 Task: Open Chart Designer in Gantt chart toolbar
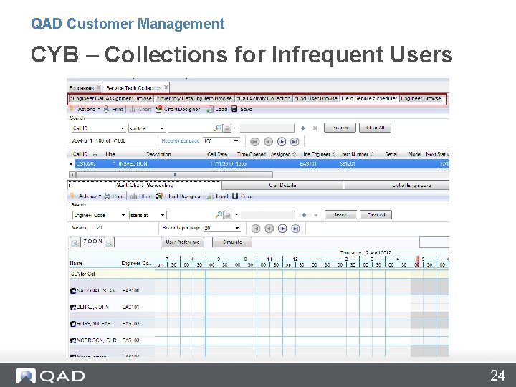178,196
